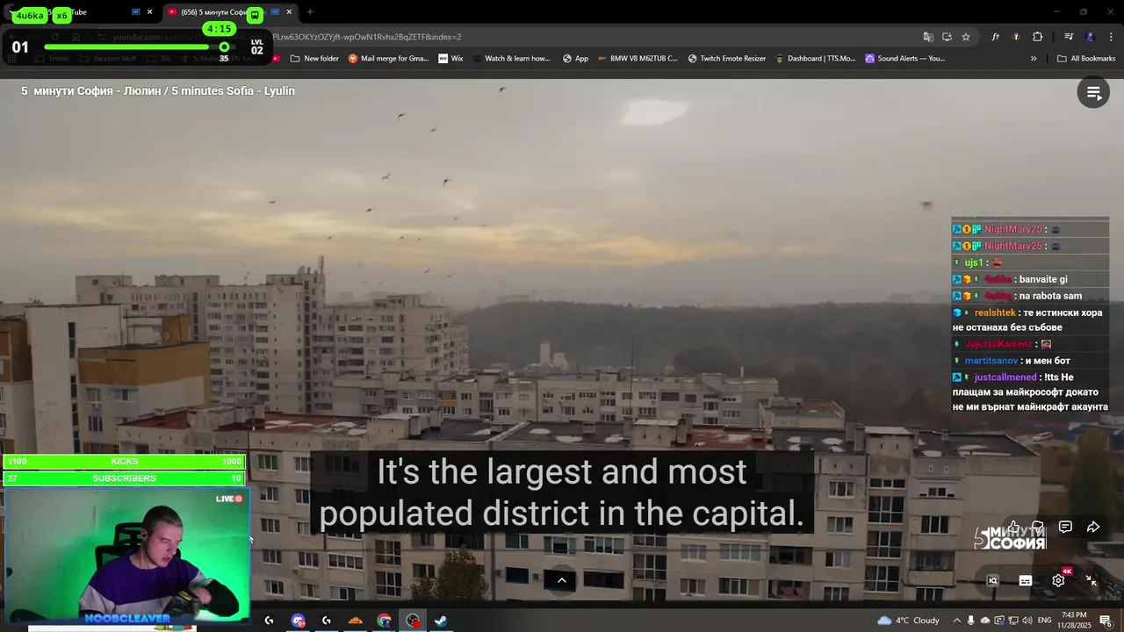Click the video title 5 минути София - Люлин
This screenshot has height=632, width=1124.
tap(158, 91)
